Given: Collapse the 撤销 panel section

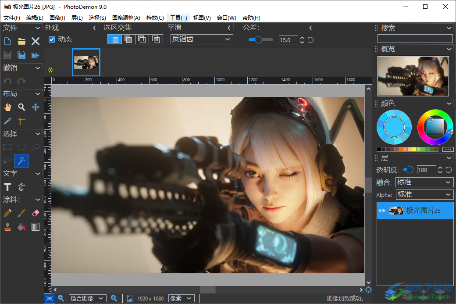Looking at the screenshot, I should coord(38,68).
